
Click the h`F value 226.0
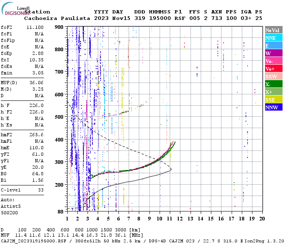click(36, 105)
